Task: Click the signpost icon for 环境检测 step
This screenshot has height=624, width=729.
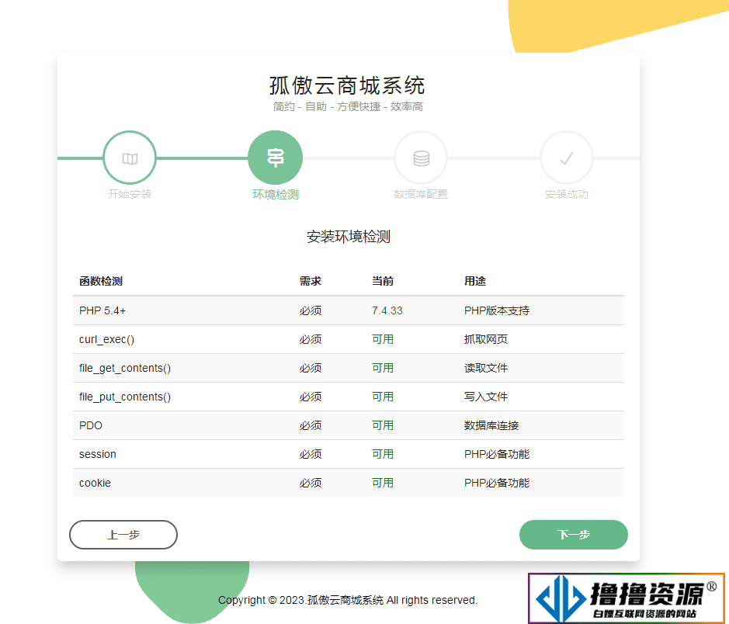Action: click(276, 158)
